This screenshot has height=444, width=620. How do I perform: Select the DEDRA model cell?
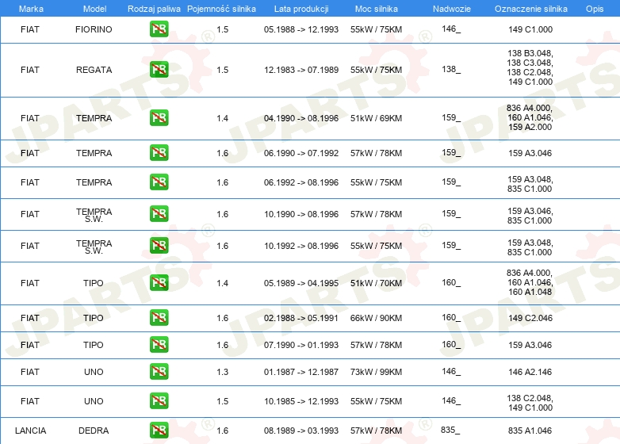[x=94, y=431]
